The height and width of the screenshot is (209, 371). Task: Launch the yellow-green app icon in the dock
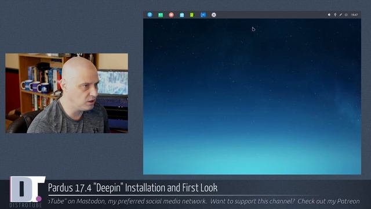point(192,15)
